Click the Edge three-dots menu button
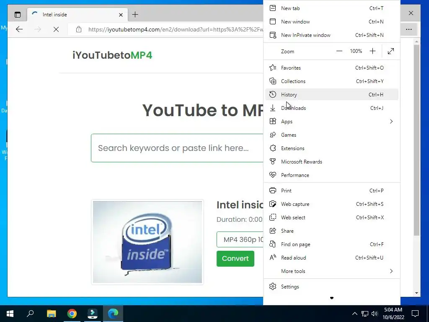Viewport: 429px width, 322px height. 409,29
